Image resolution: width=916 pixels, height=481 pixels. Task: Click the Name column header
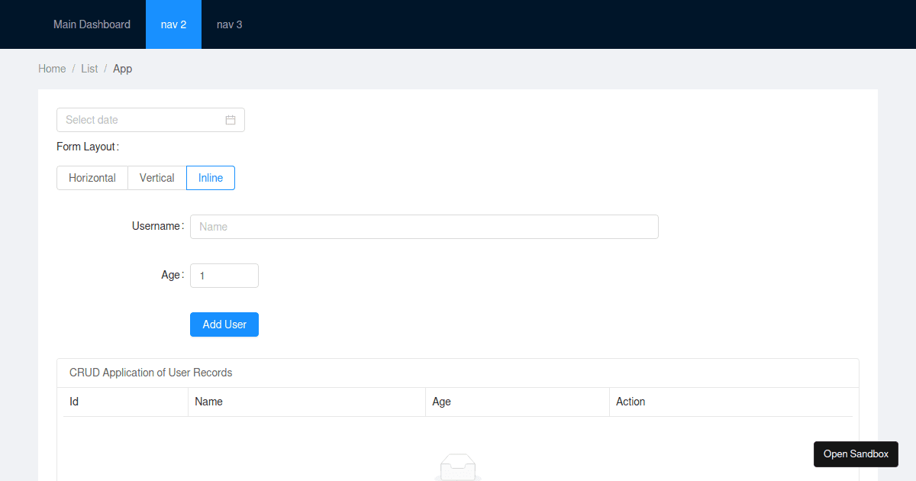click(x=208, y=402)
